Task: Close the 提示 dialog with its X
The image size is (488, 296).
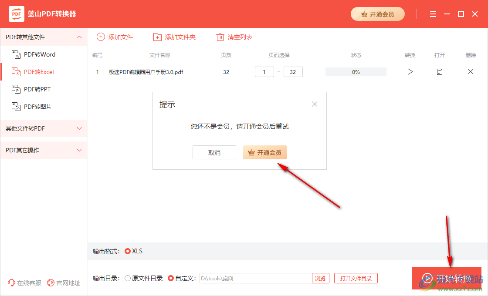Action: pos(315,104)
